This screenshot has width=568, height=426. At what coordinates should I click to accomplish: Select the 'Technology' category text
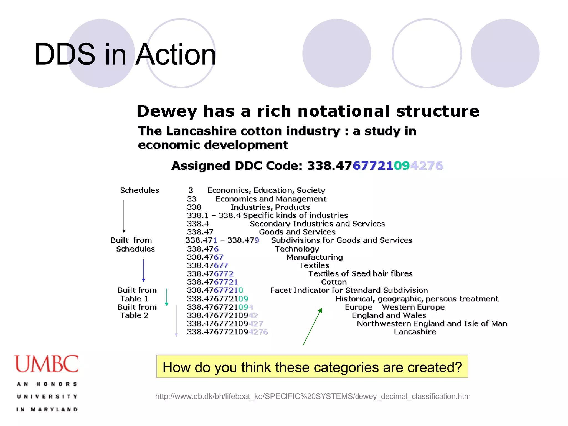(297, 249)
